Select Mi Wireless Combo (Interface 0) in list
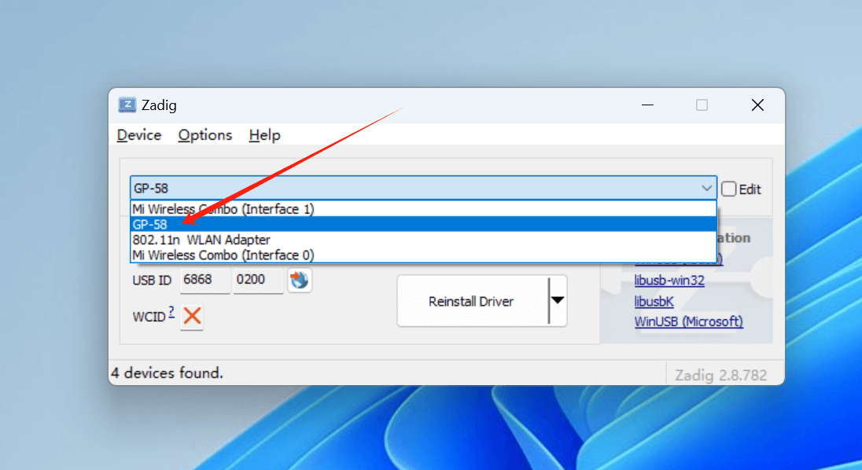 423,255
